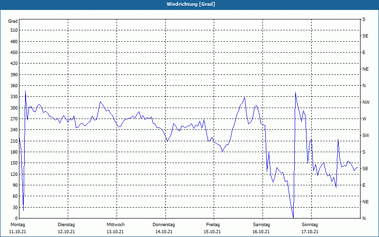Image resolution: width=379 pixels, height=237 pixels.
Task: Choose the 180 degree axis label
Action: pos(14,152)
